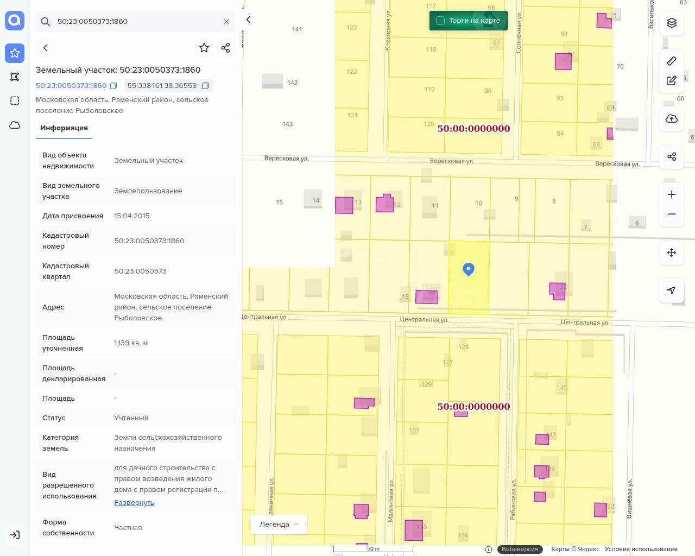The width and height of the screenshot is (695, 556).
Task: Share parcel via panel share icon
Action: click(226, 48)
